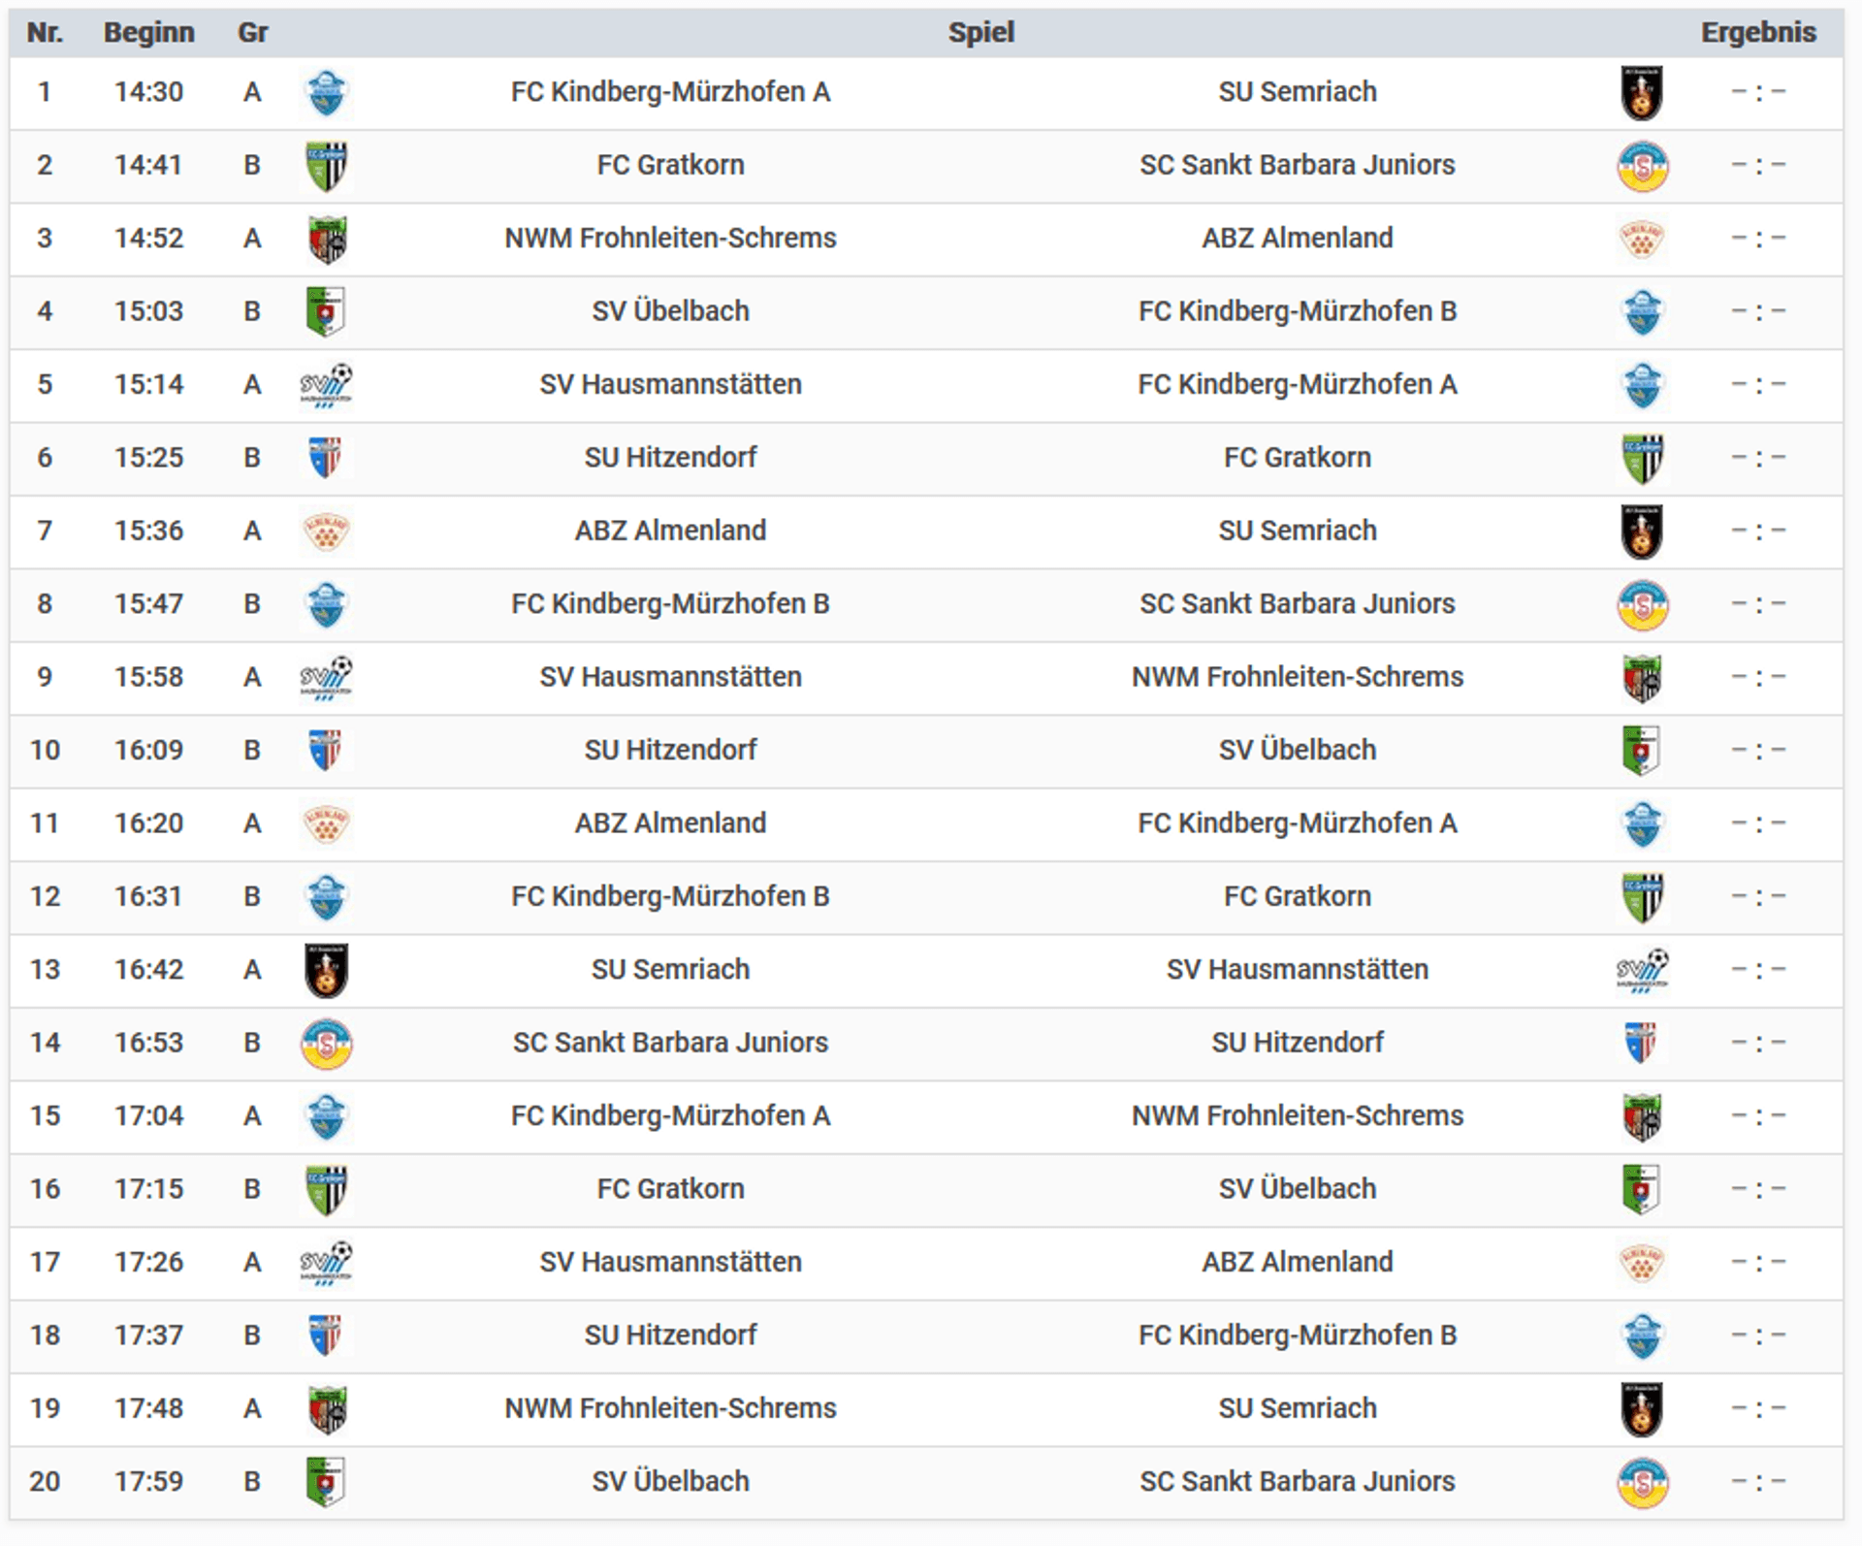
Task: Click SV Hausmannstätten logo in match 5
Action: [x=326, y=386]
